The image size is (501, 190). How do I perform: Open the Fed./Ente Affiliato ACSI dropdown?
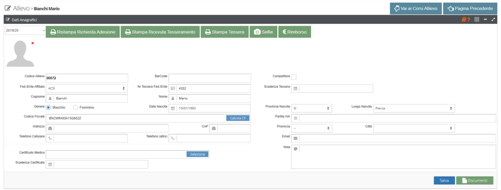(x=87, y=89)
